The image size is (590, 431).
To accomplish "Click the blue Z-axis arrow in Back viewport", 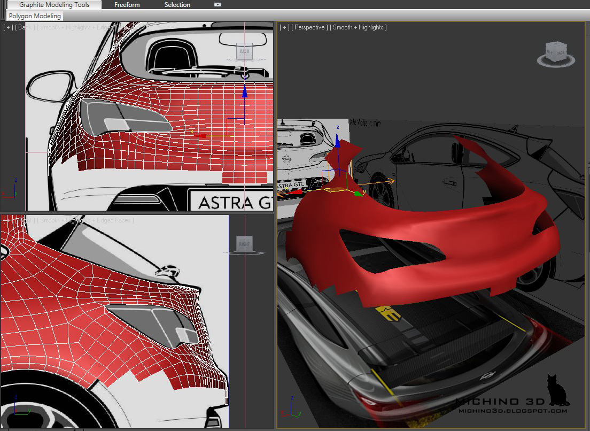I will click(245, 92).
